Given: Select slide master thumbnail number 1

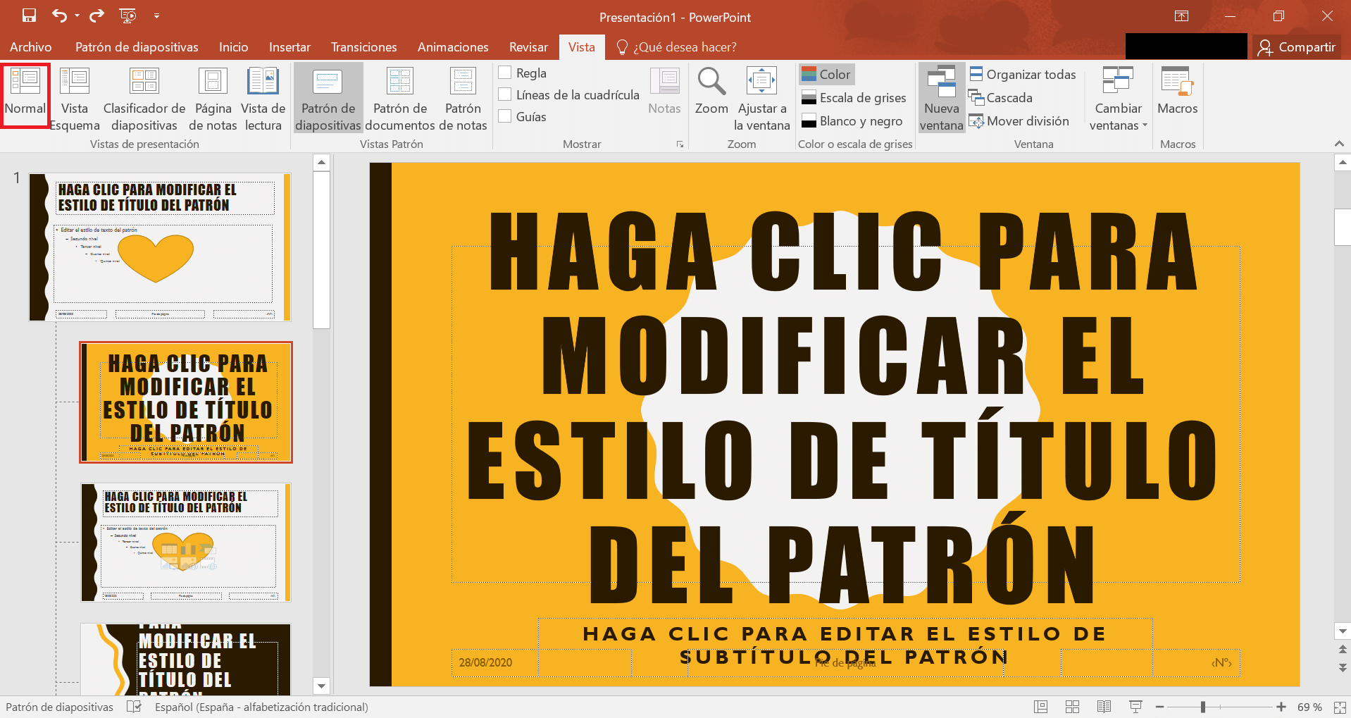Looking at the screenshot, I should pos(160,247).
